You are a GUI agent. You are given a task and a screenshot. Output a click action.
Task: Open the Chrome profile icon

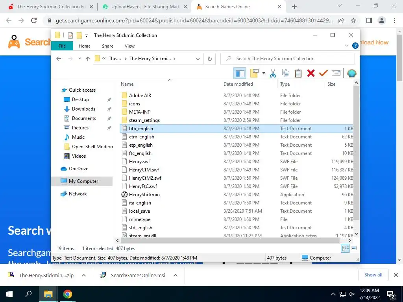tap(382, 20)
